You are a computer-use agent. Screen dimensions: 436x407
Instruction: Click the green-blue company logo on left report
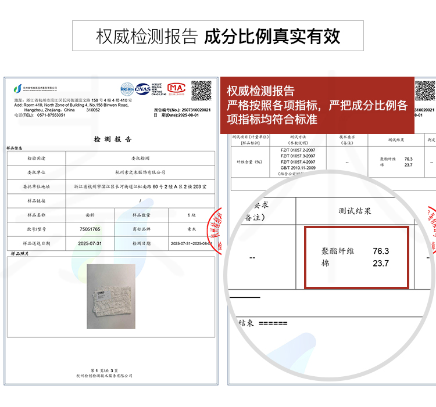(x=17, y=89)
